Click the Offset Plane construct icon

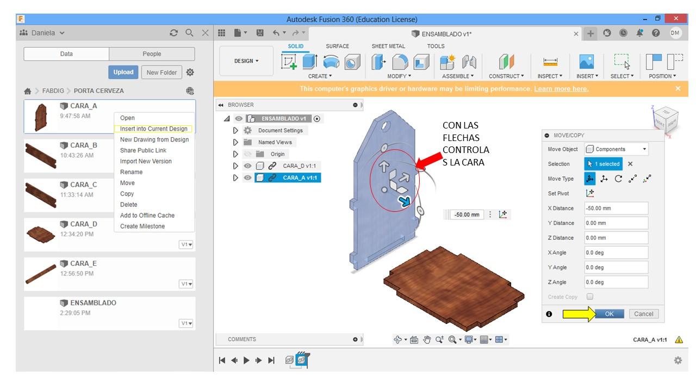(506, 62)
